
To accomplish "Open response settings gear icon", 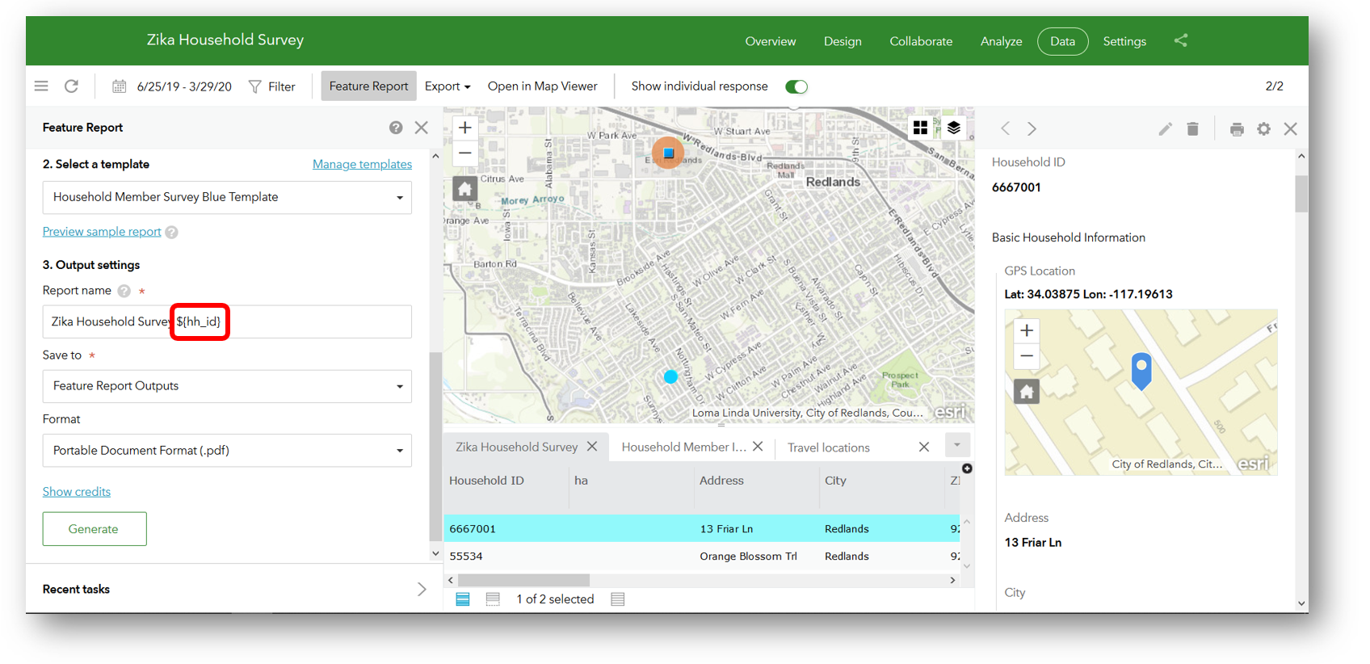I will [1263, 129].
